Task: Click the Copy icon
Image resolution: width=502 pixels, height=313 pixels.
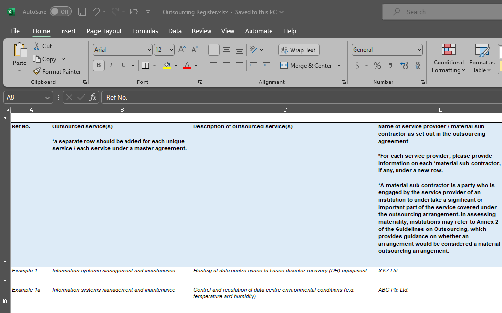Action: click(x=37, y=59)
